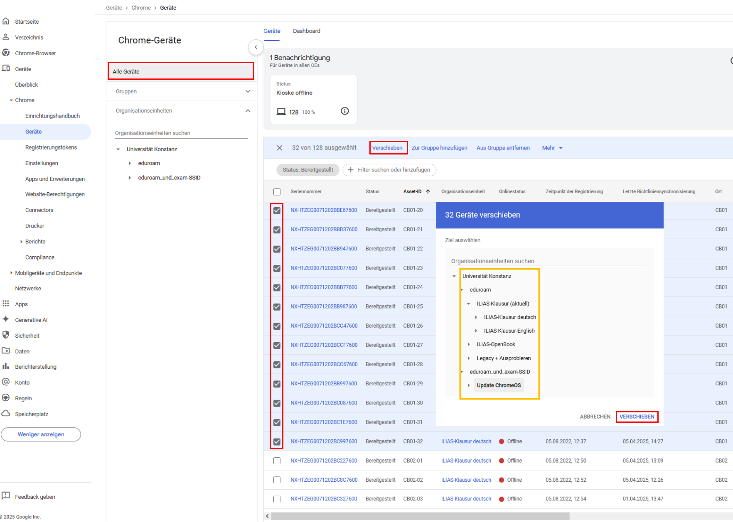
Task: Click the Chrome-Browser icon in sidebar
Action: (6, 53)
